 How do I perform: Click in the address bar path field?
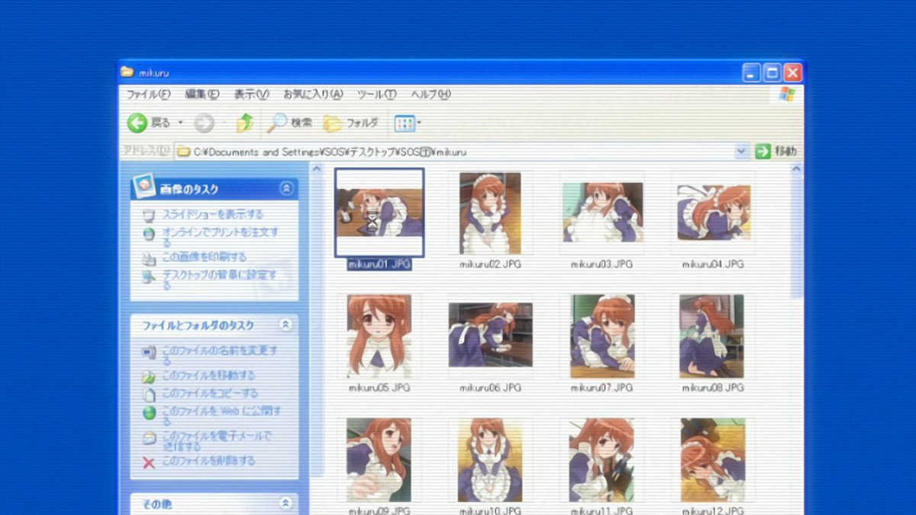tap(463, 152)
